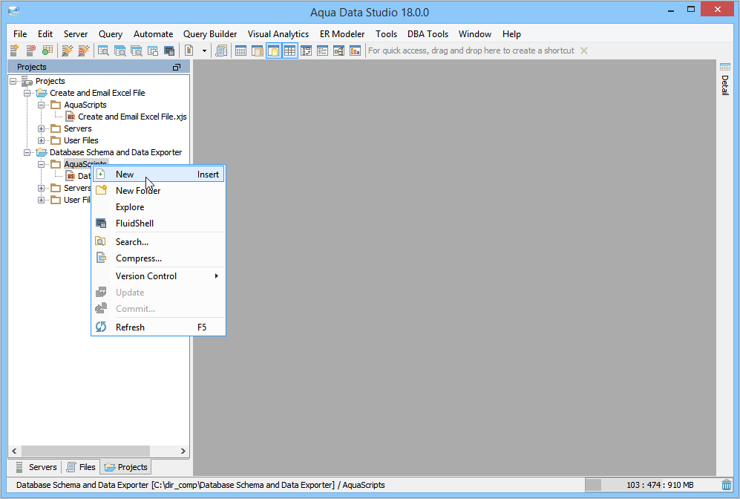Open the Tools menu
Viewport: 740px width, 499px height.
[387, 34]
